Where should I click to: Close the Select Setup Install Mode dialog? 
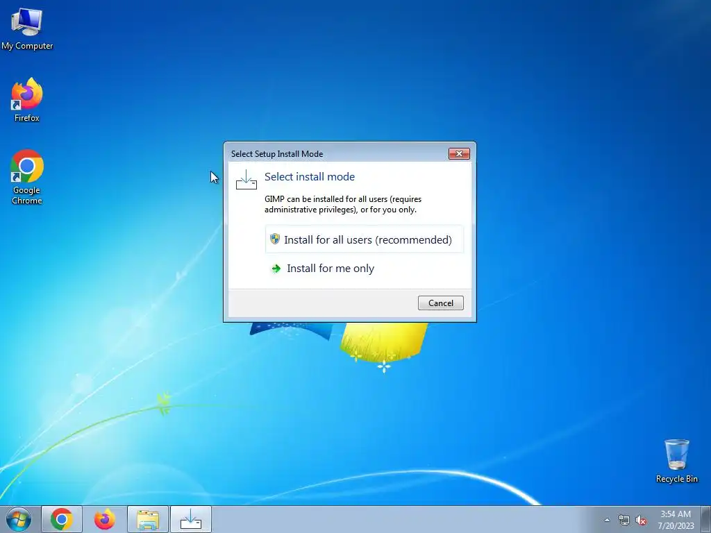459,153
